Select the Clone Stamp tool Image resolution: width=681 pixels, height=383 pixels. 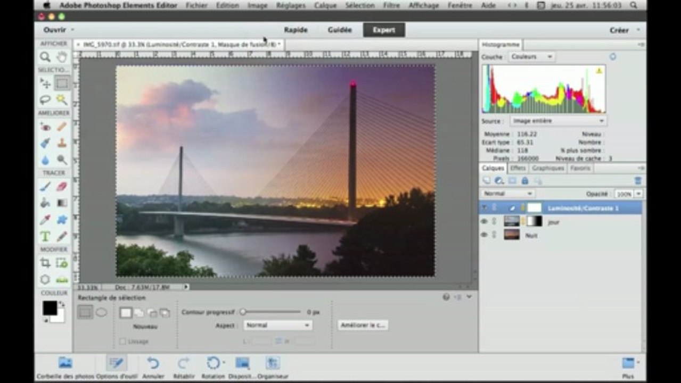62,143
